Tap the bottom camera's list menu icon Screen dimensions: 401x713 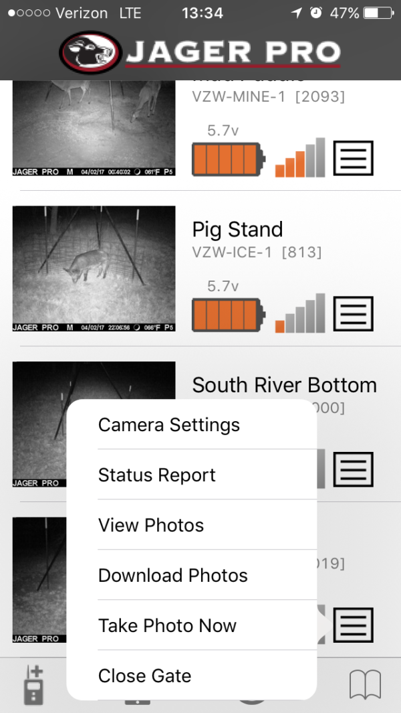point(353,624)
